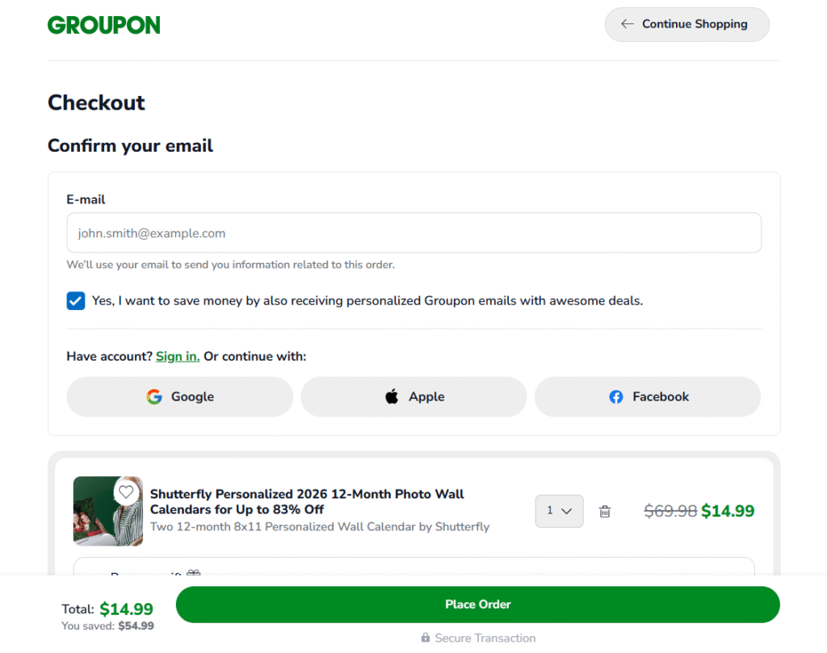Click the Google logo icon
Screen dimensions: 827x653
click(154, 397)
